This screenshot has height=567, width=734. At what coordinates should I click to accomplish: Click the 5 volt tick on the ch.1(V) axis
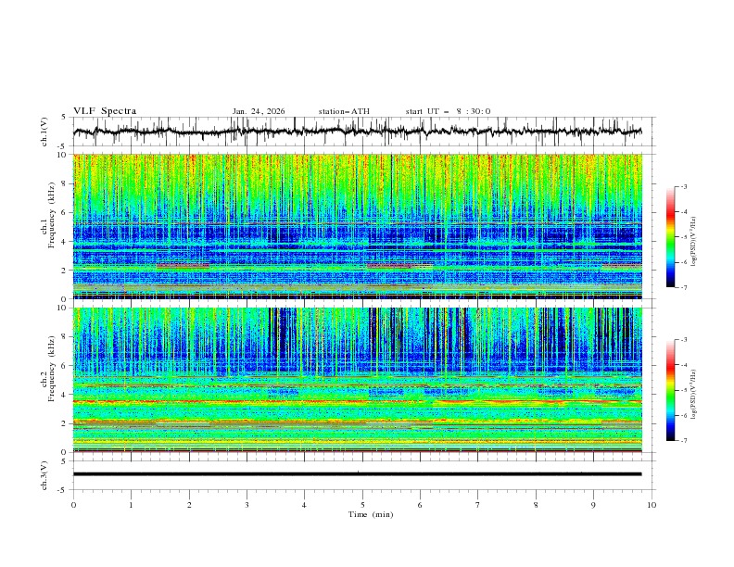point(64,118)
